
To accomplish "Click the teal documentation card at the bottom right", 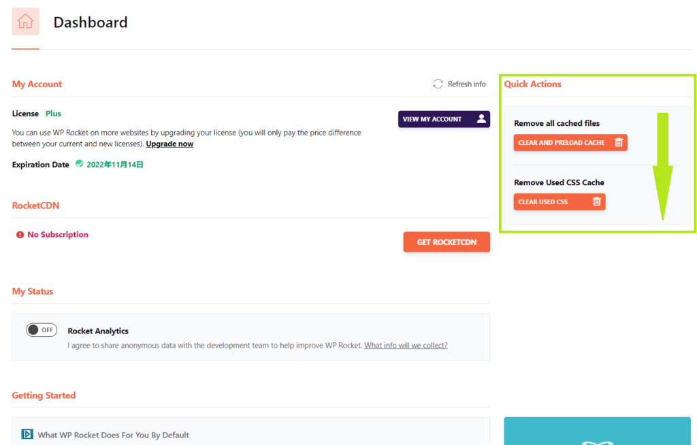I will click(x=596, y=431).
